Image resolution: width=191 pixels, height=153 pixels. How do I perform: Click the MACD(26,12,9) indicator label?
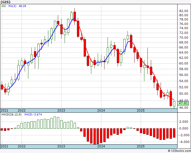pos(11,115)
